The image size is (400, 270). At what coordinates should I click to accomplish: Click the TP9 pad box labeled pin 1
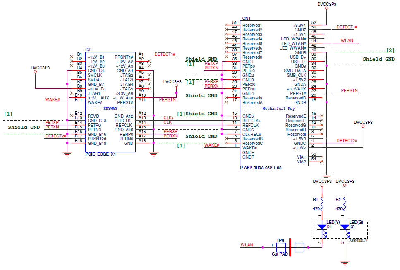281,248
